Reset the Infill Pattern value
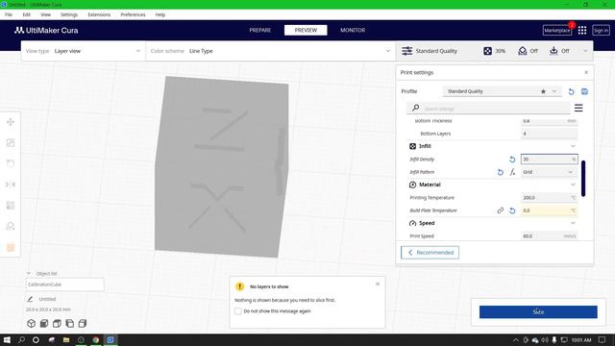This screenshot has width=615, height=346. pos(501,172)
